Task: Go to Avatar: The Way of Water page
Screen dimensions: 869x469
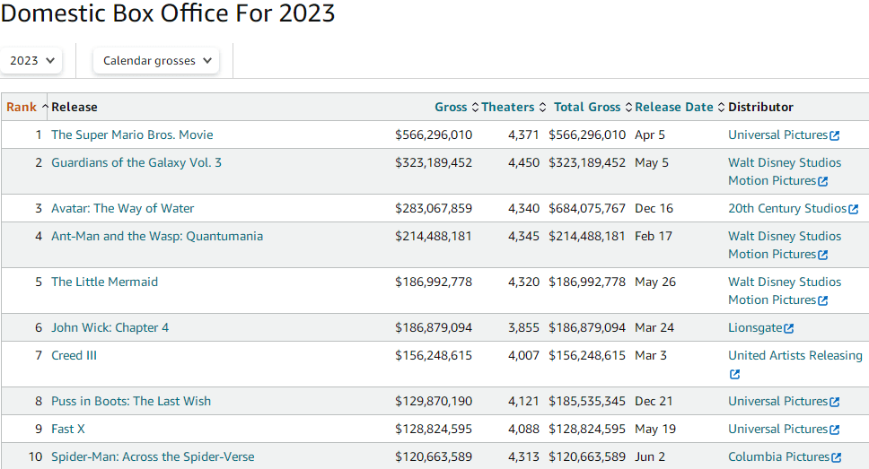Action: (x=122, y=209)
